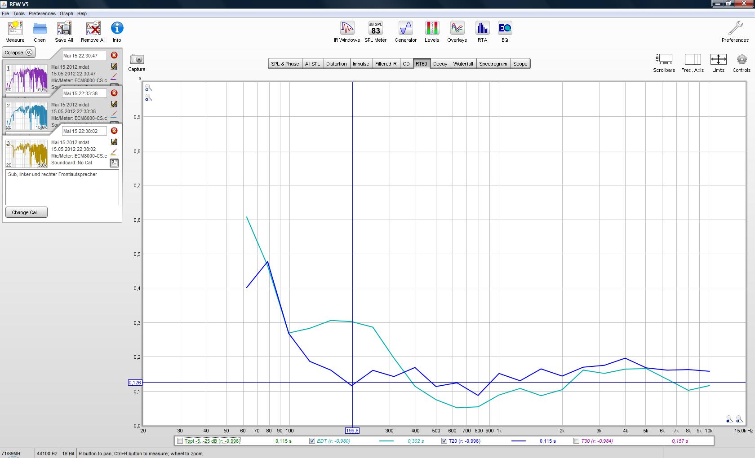Select measurement 1 purple thumbnail
The width and height of the screenshot is (755, 458).
click(27, 78)
